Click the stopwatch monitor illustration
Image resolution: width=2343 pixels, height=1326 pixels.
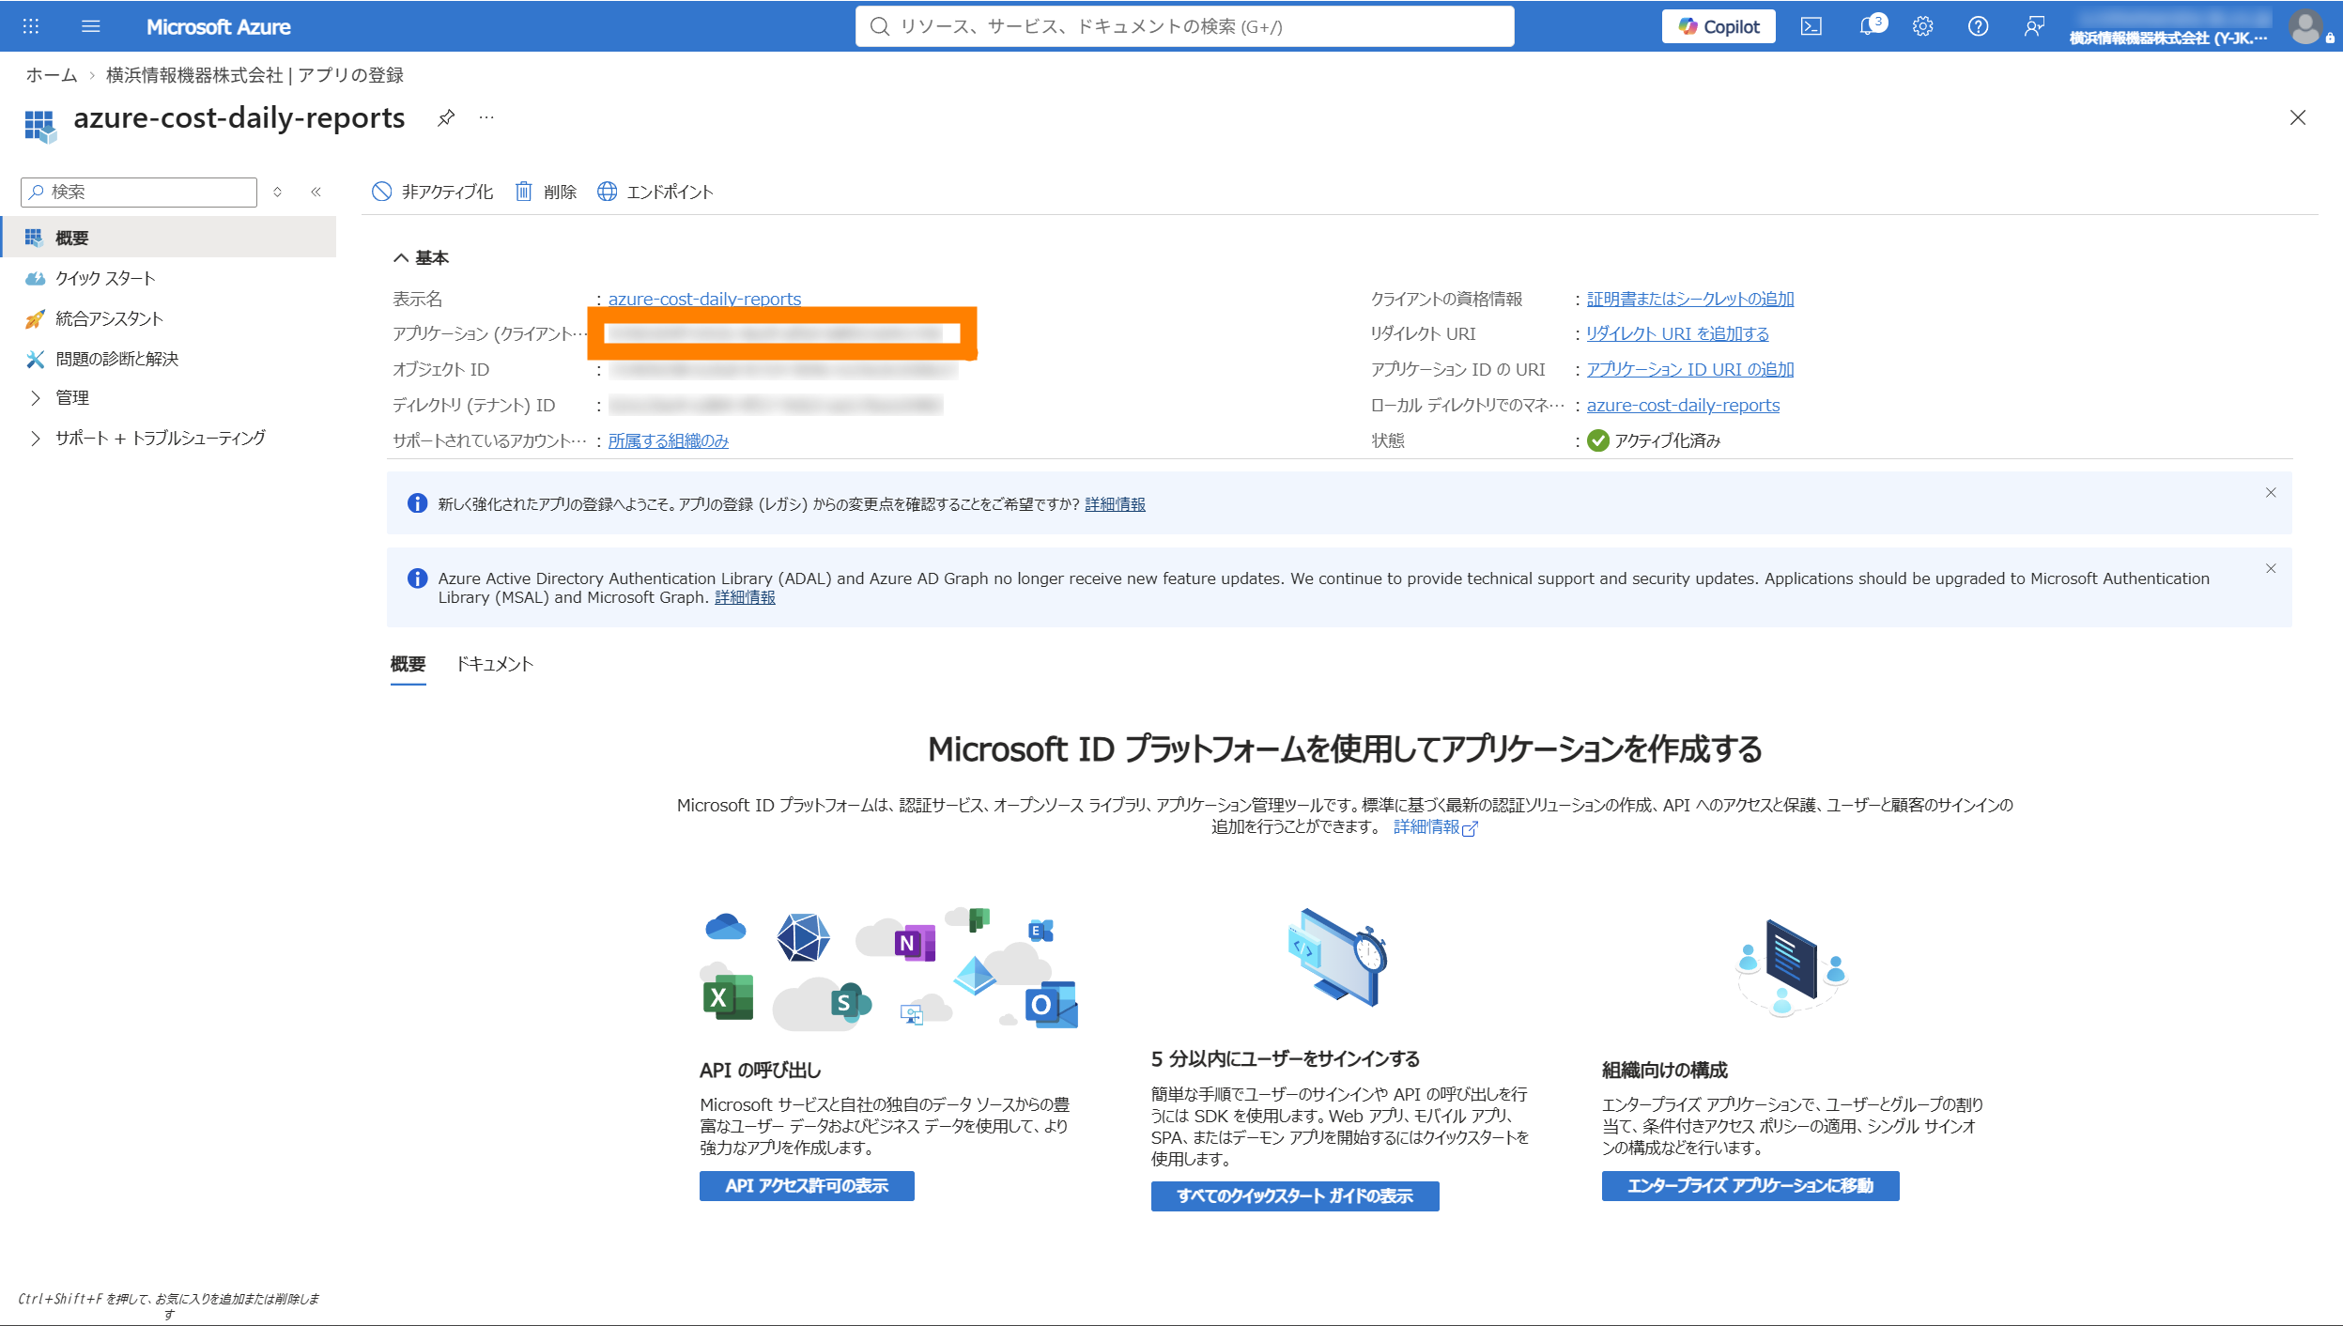coord(1337,958)
